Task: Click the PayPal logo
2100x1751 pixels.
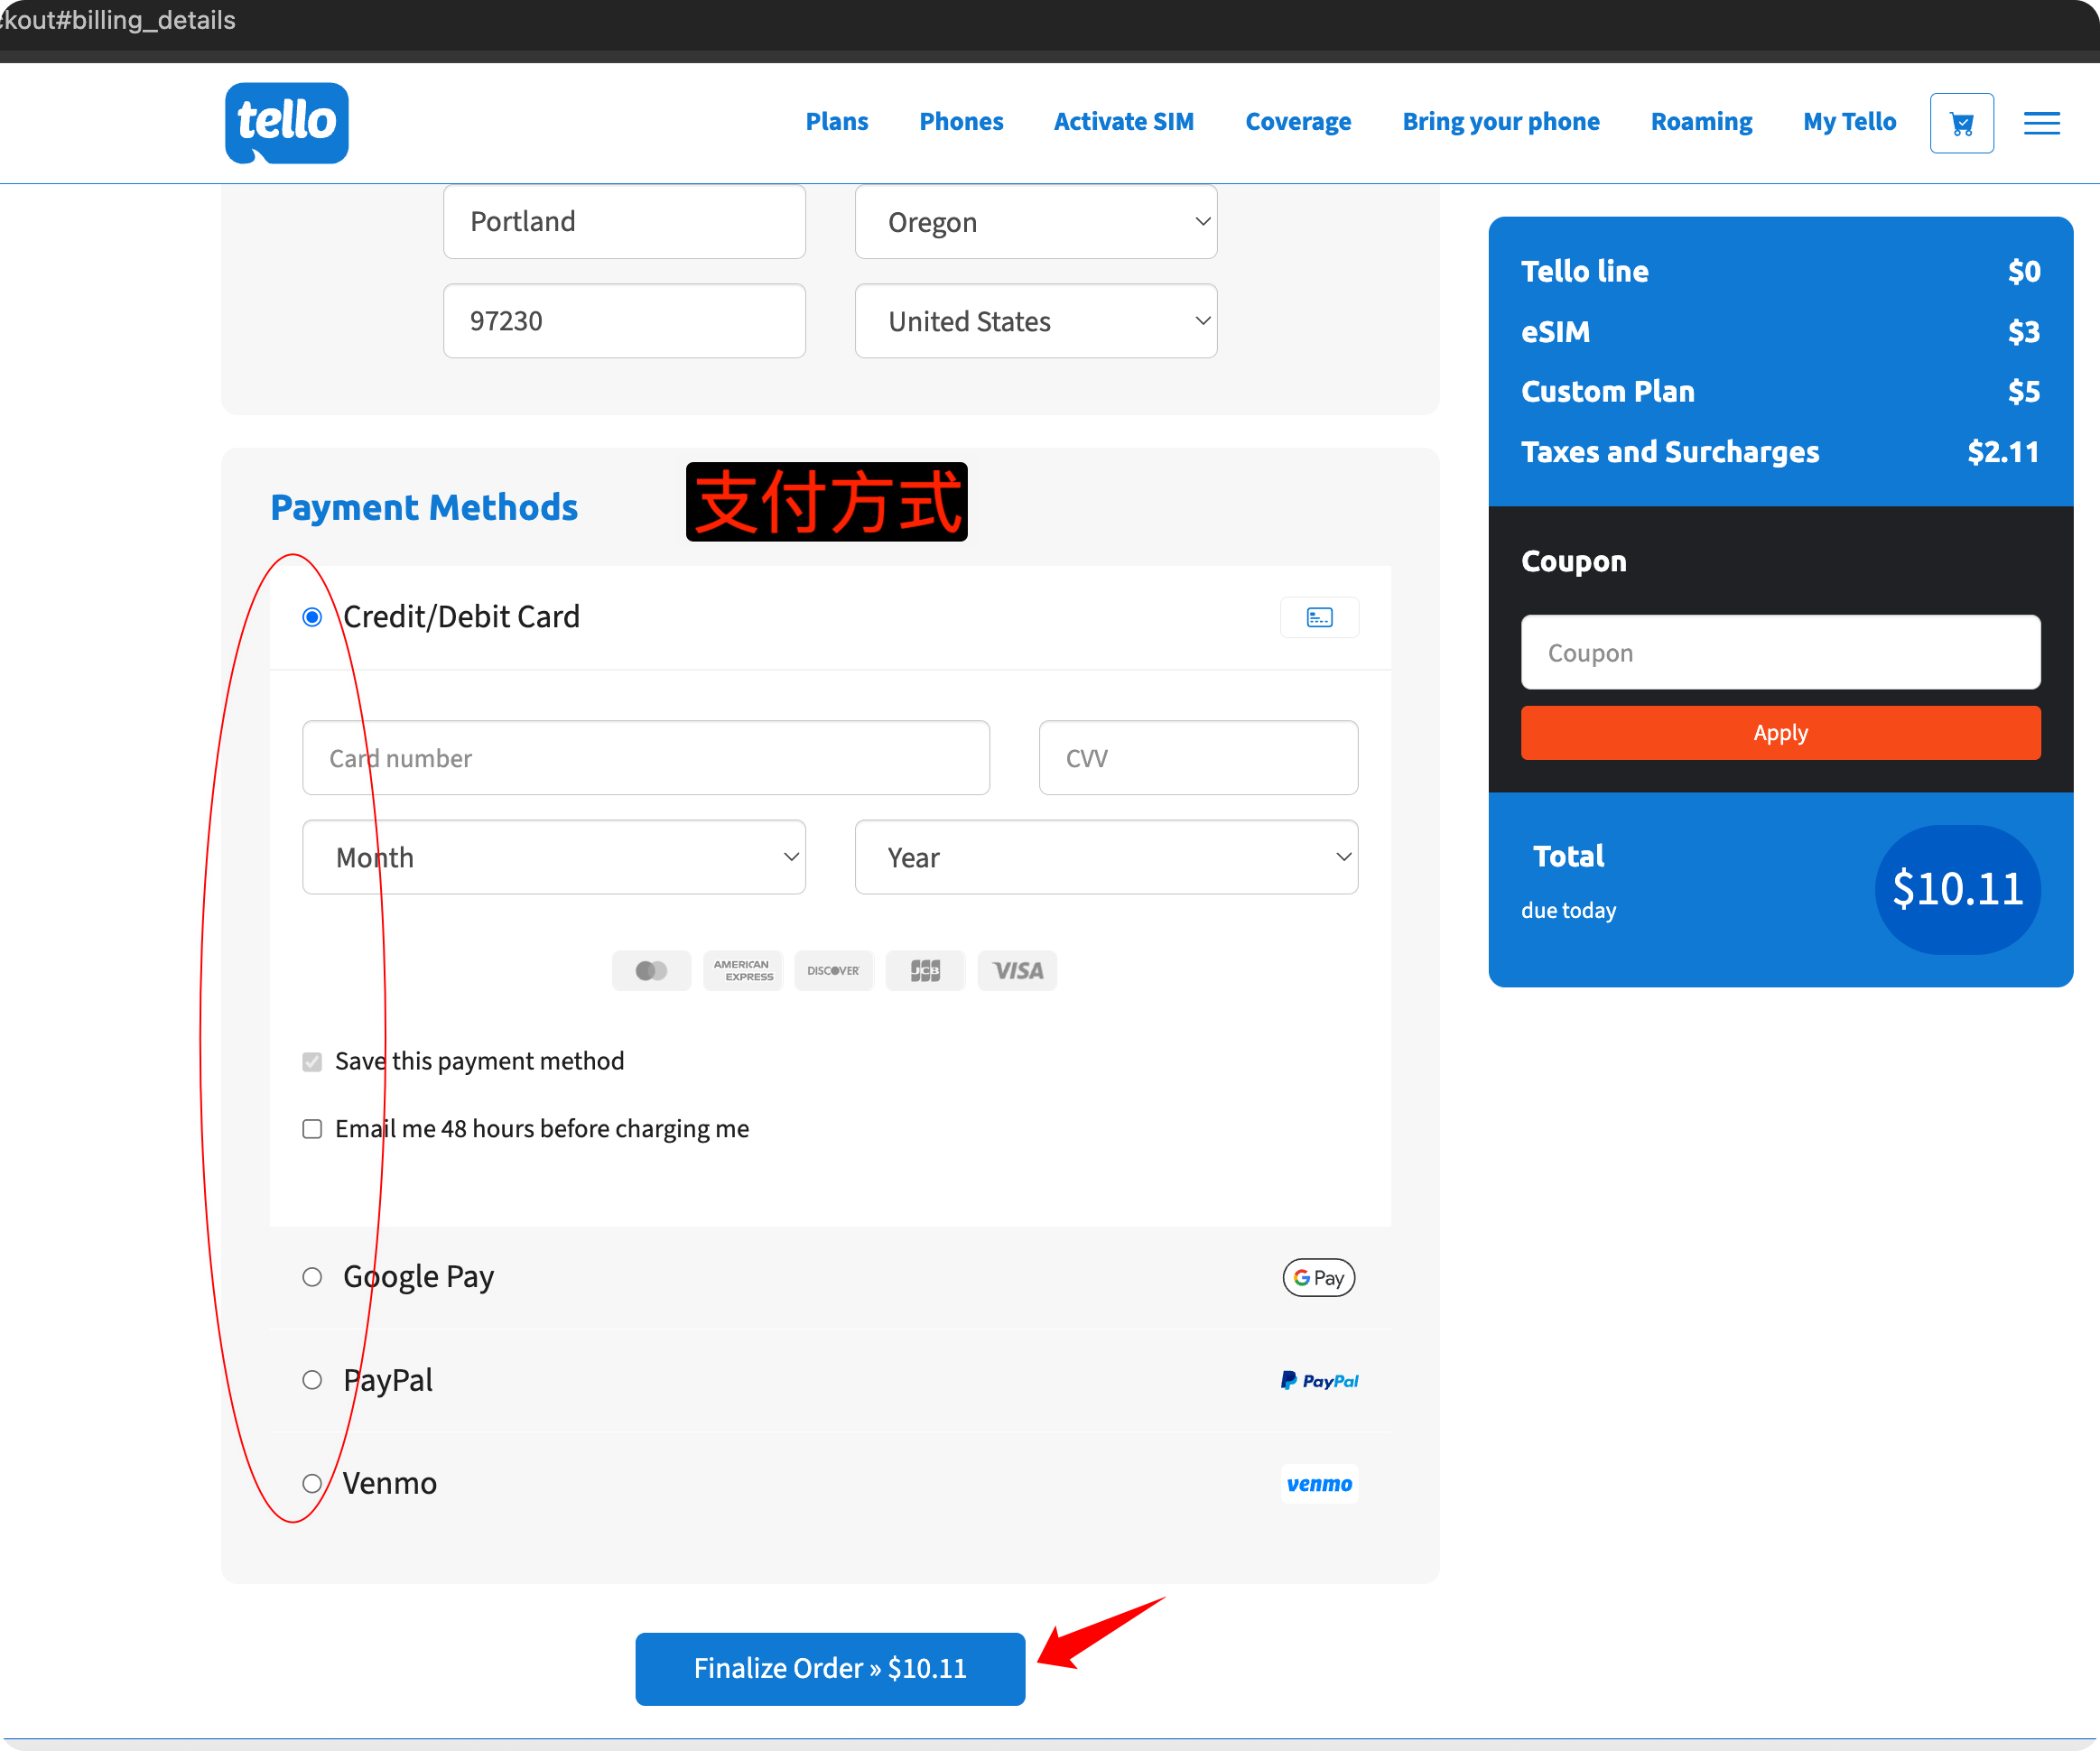Action: pos(1318,1380)
